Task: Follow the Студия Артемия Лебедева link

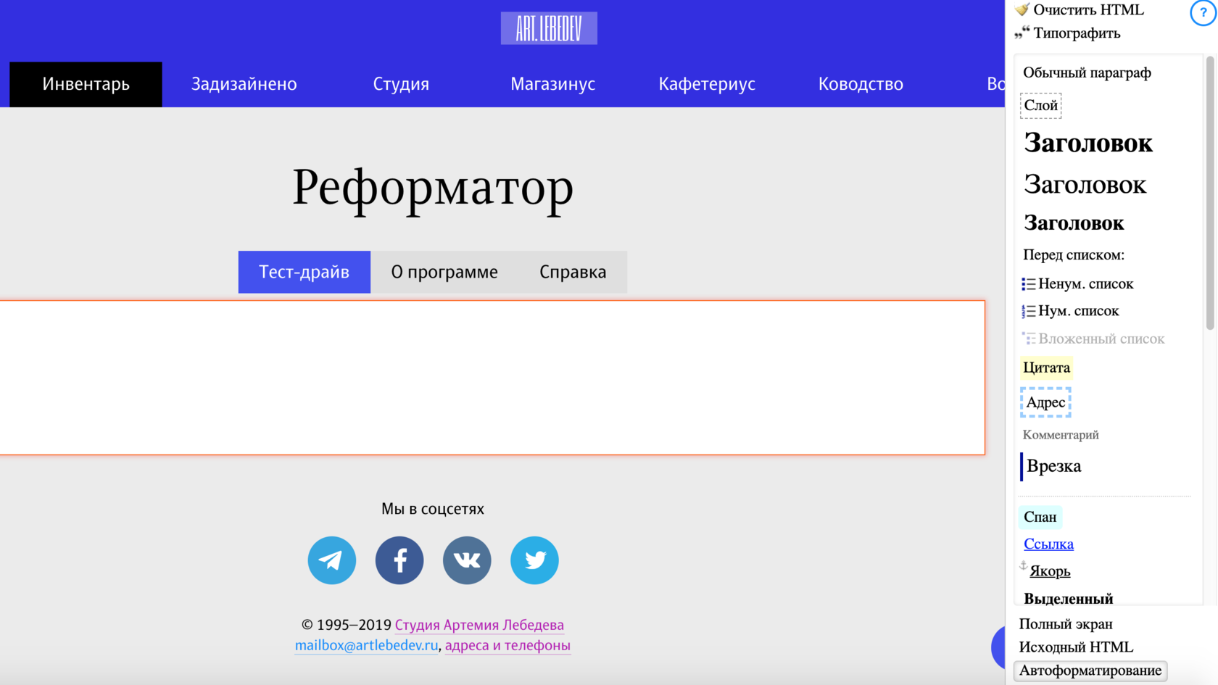Action: pos(479,625)
